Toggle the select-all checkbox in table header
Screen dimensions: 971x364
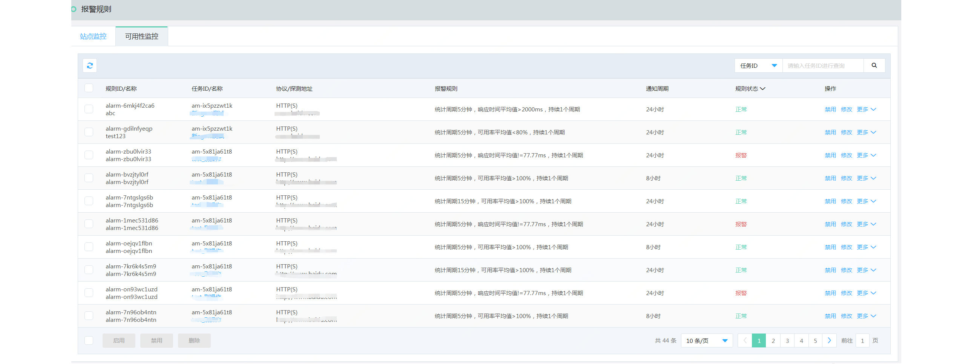pos(89,88)
